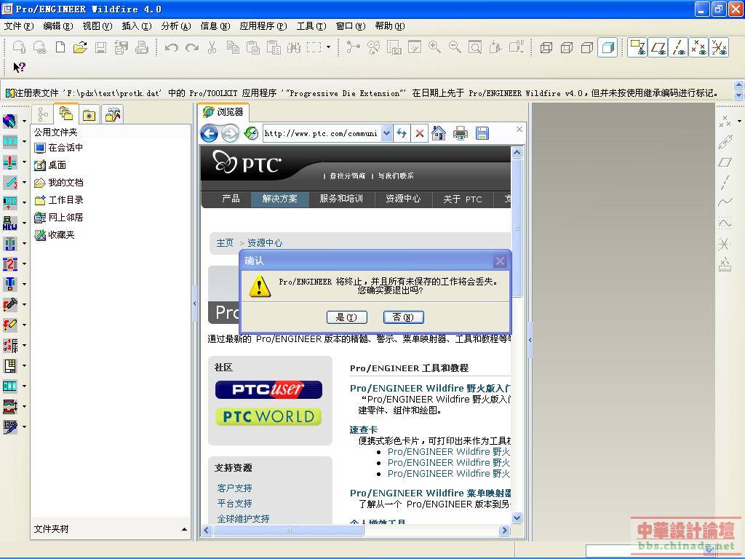Click the browser history icon
The image size is (745, 559).
click(251, 134)
